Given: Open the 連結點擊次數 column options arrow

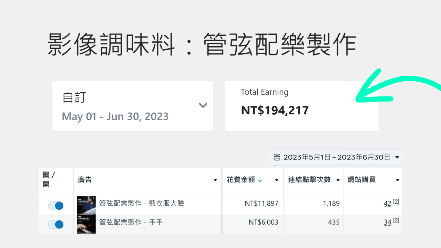Looking at the screenshot, I should click(338, 180).
